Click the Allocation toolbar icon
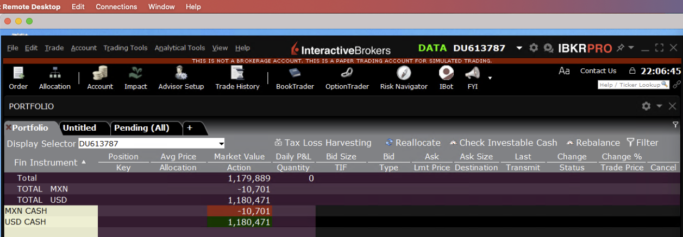The image size is (683, 237). [55, 73]
